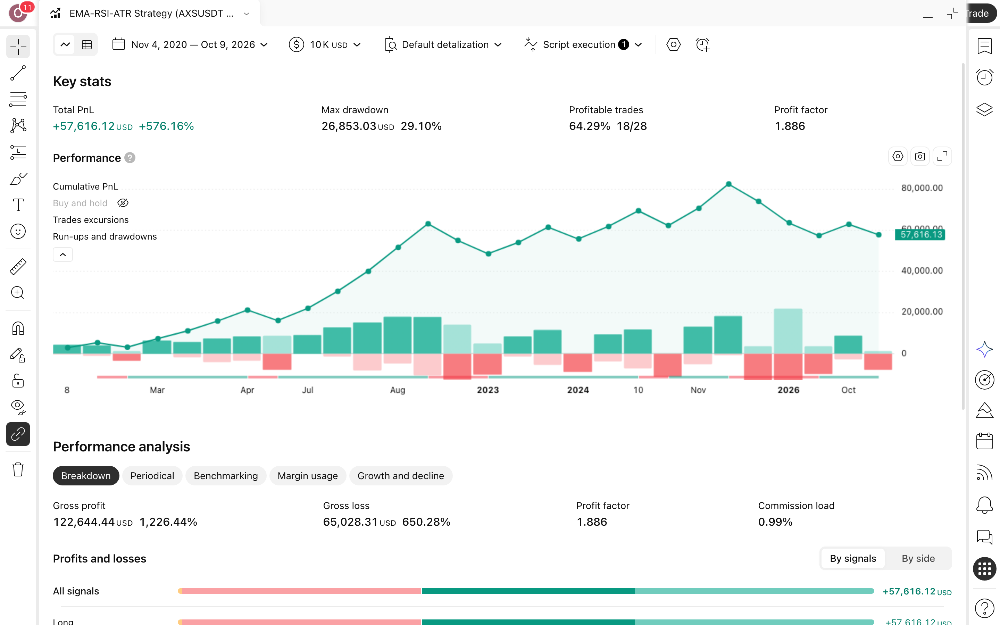
Task: Switch to the Periodical tab
Action: 152,476
